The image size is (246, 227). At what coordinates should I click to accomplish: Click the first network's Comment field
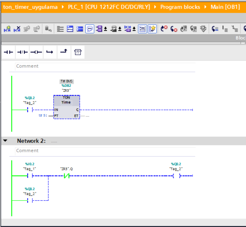(105, 66)
